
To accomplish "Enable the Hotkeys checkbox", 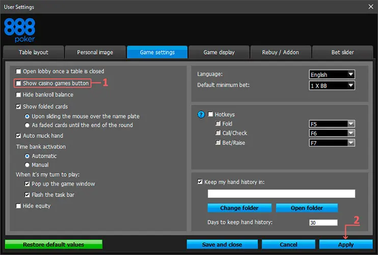I will [210, 114].
